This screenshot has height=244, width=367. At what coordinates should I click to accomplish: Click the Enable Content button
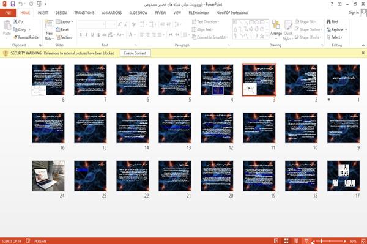pyautogui.click(x=135, y=53)
